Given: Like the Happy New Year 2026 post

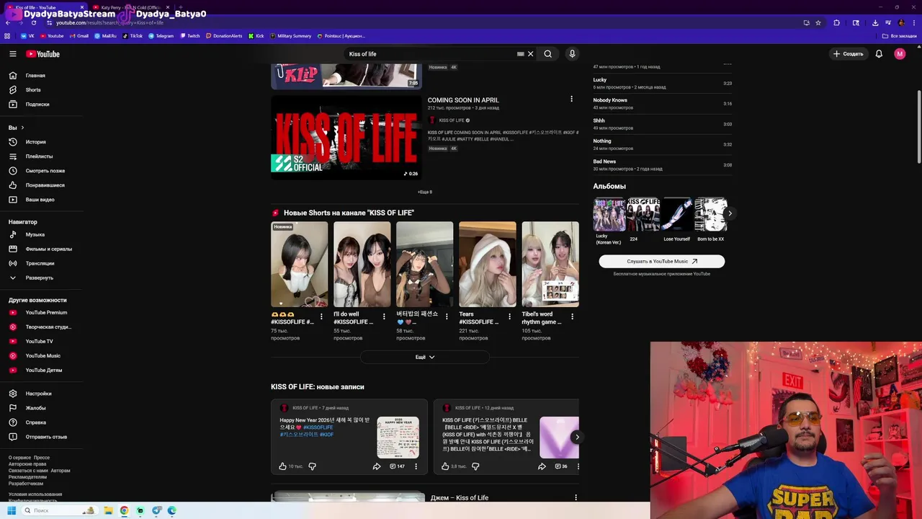Looking at the screenshot, I should click(283, 466).
